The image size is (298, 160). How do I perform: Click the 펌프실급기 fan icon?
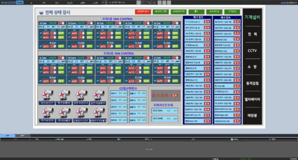[47, 95]
